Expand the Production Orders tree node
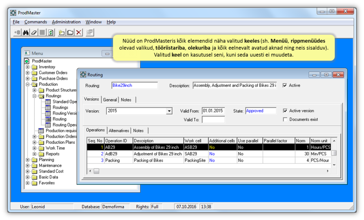Screen dimensions: 364x220 click(34, 137)
